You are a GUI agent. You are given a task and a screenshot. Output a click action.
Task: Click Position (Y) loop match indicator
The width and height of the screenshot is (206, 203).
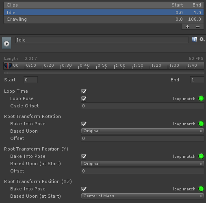[x=201, y=156]
